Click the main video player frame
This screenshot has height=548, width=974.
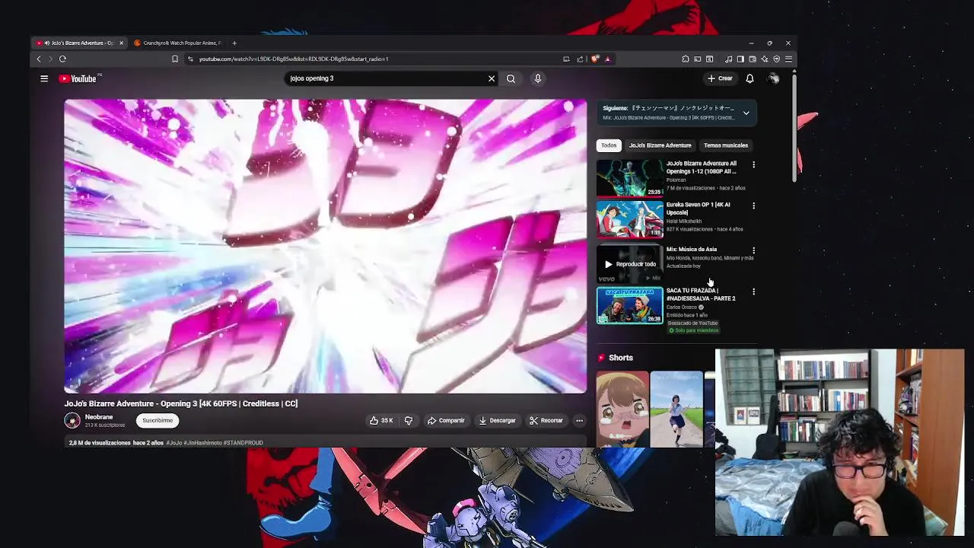coord(326,246)
